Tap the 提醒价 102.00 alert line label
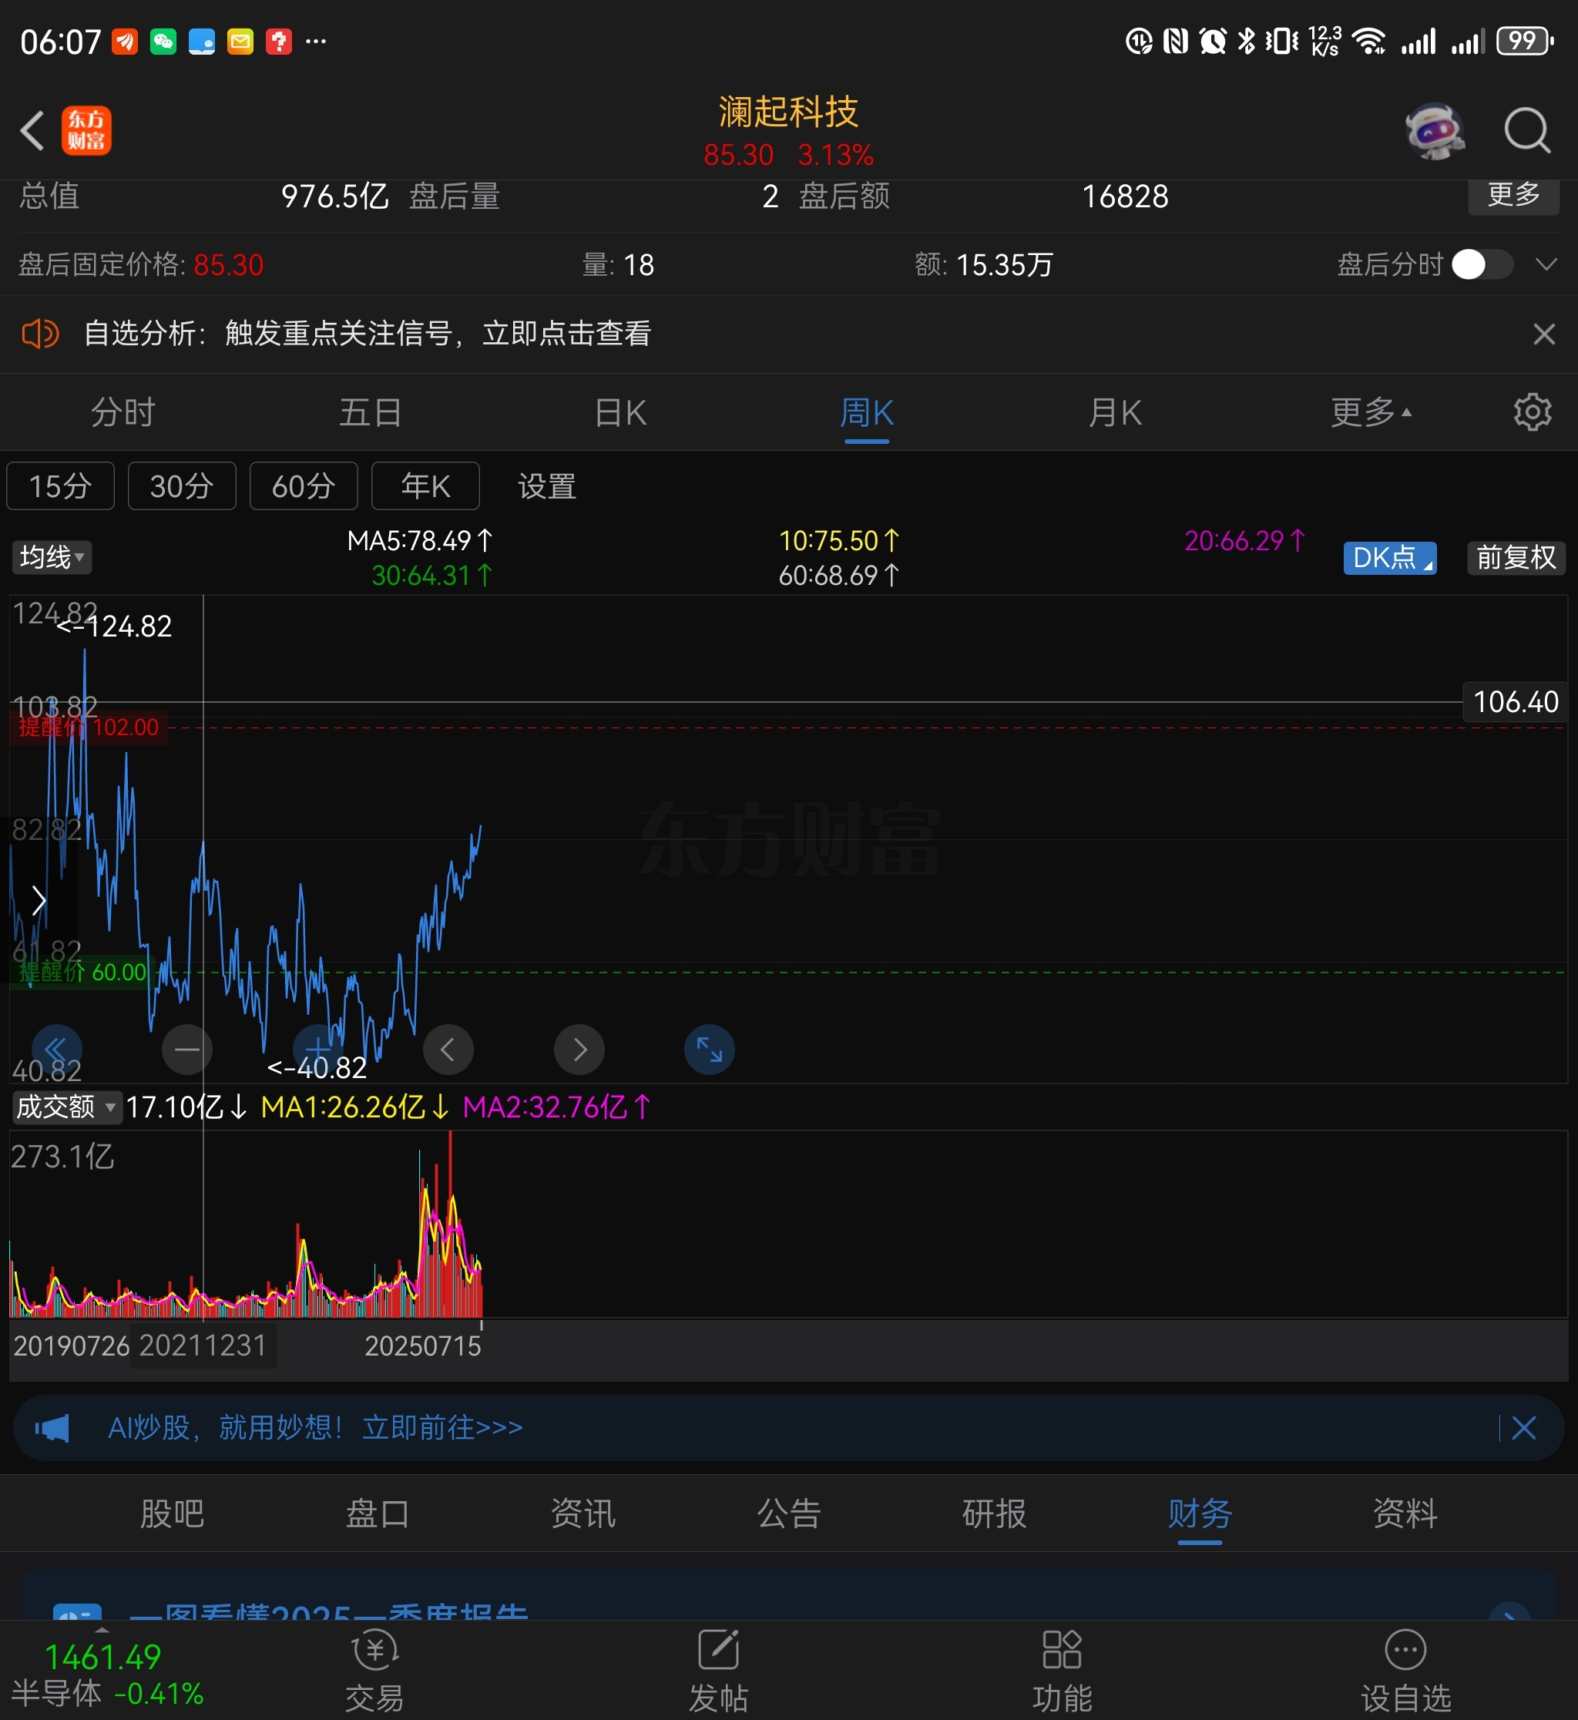 [x=89, y=727]
